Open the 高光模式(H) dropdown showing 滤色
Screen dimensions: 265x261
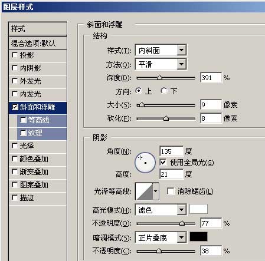161,210
